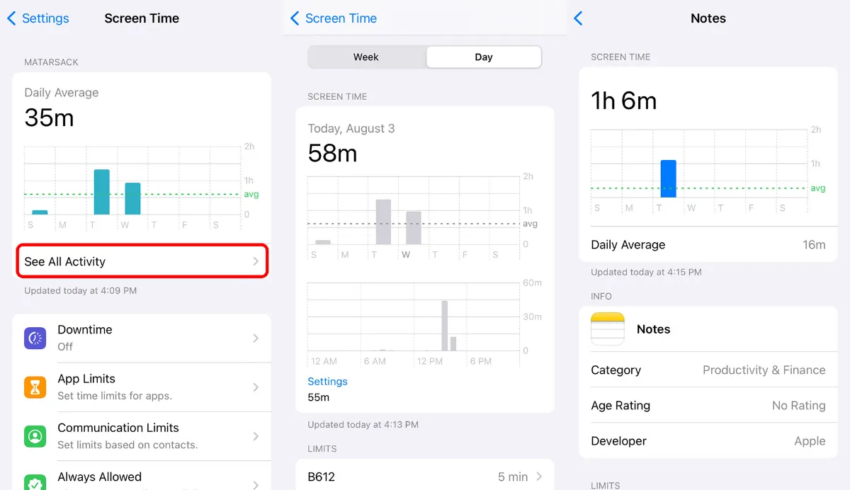This screenshot has width=850, height=490.
Task: Click the back chevron beside Screen Time
Action: [295, 18]
